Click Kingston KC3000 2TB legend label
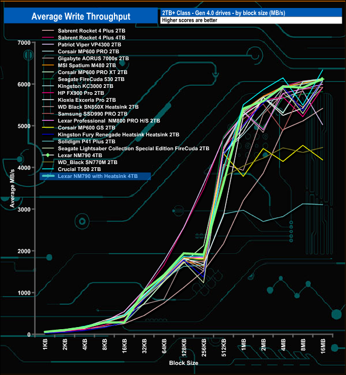The height and width of the screenshot is (375, 346). click(x=86, y=86)
